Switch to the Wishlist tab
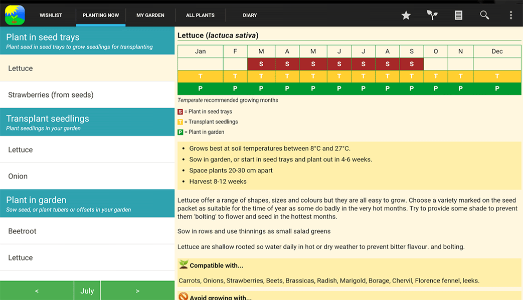This screenshot has height=300, width=523. (x=51, y=15)
